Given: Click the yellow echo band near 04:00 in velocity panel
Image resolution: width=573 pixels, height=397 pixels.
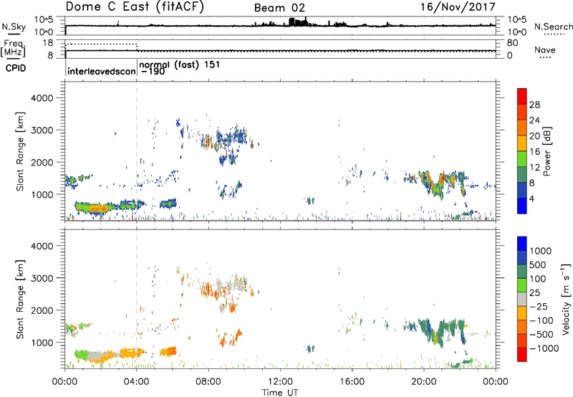Looking at the screenshot, I should pyautogui.click(x=133, y=353).
